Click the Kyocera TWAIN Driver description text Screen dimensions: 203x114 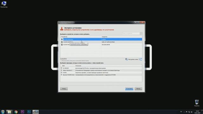tap(95, 75)
